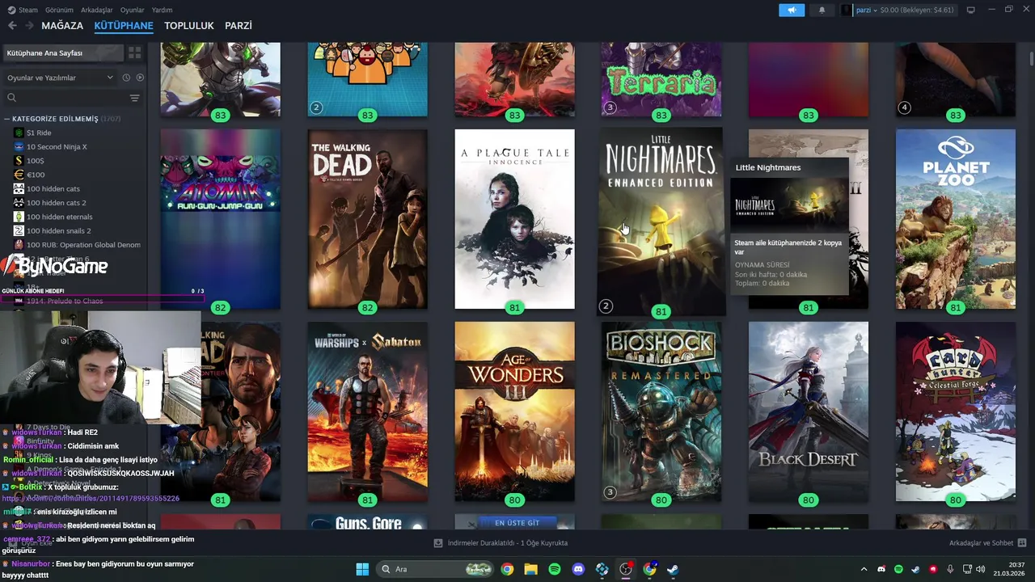Open the Arkadaşlar menu
Viewport: 1035px width, 582px height.
click(97, 10)
